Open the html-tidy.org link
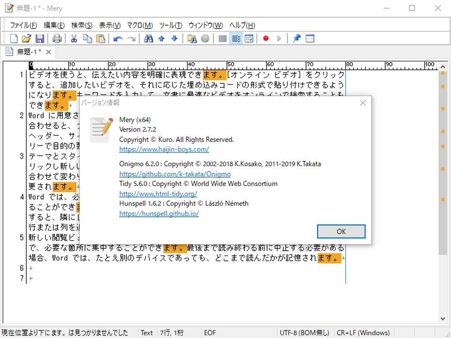This screenshot has height=338, width=451. [158, 193]
